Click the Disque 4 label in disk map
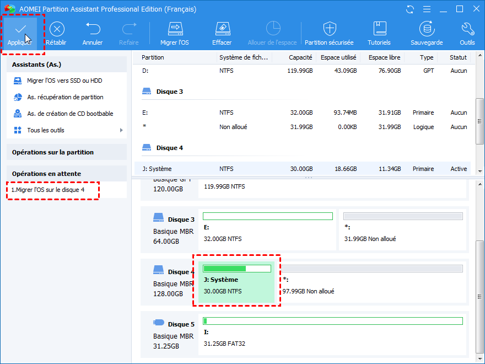The image size is (485, 364). coord(181,272)
